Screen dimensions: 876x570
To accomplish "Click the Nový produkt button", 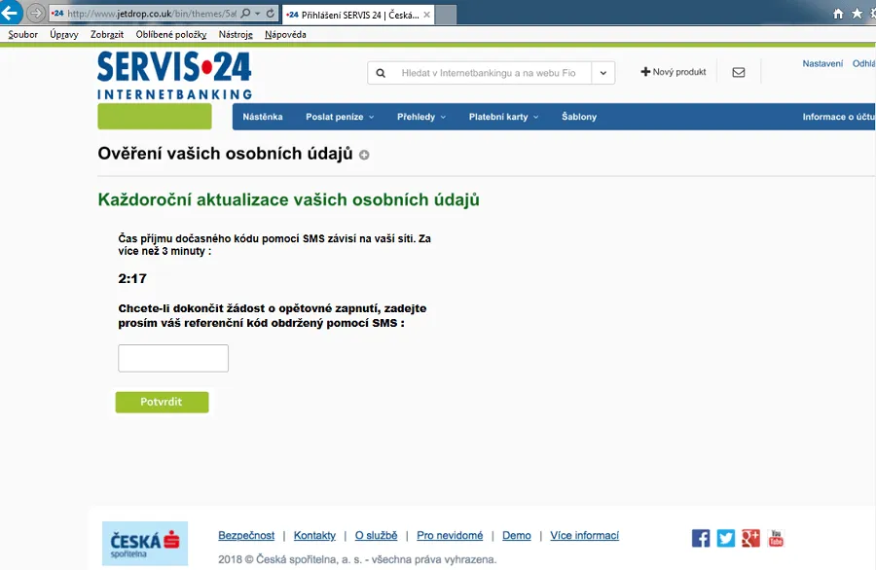I will pyautogui.click(x=674, y=72).
